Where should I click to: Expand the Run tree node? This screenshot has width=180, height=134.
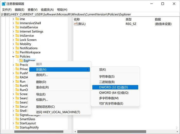13,82
